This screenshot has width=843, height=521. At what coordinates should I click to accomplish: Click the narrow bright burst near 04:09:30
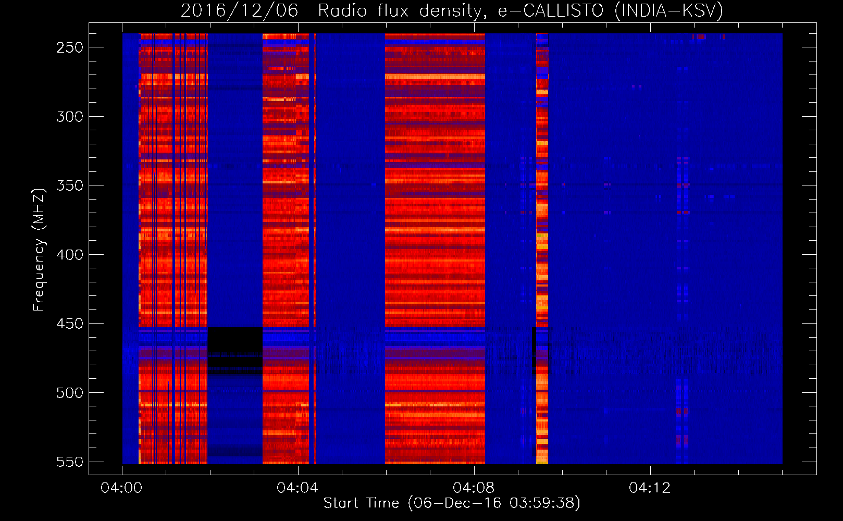542,249
